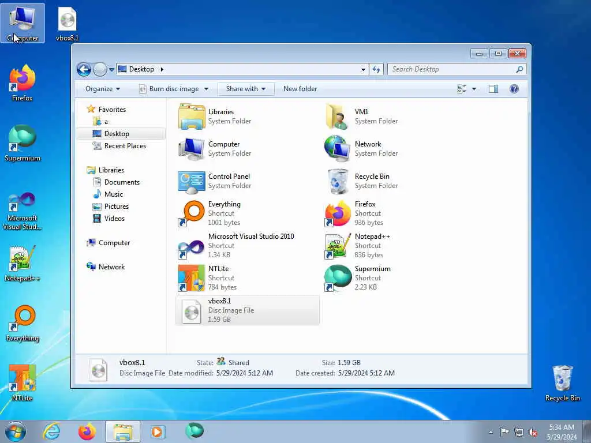Toggle the preview pane
This screenshot has height=443, width=591.
pos(493,89)
